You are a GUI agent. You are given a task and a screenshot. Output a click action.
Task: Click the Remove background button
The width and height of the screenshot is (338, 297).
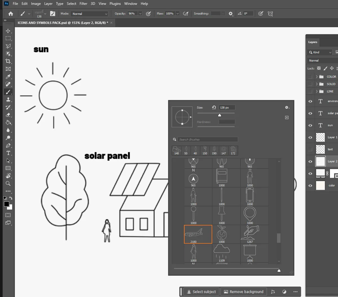point(243,292)
